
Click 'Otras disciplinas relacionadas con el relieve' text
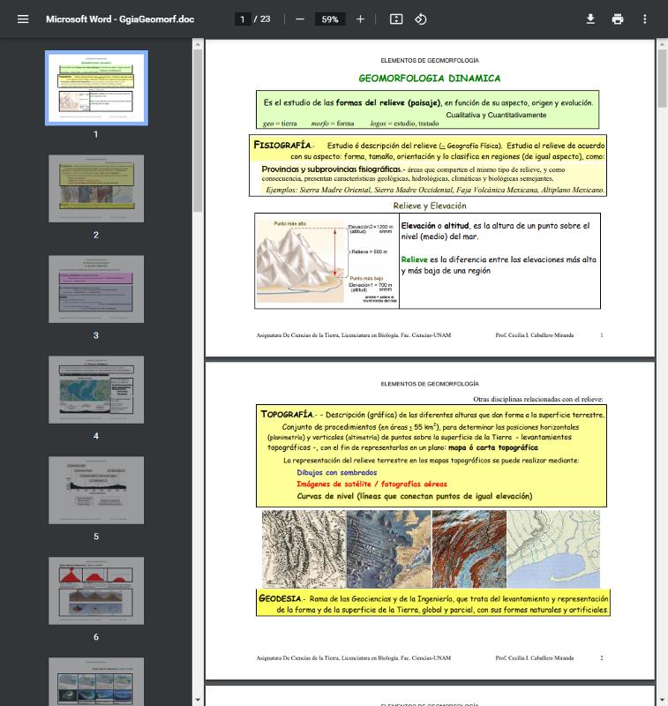[x=538, y=399]
